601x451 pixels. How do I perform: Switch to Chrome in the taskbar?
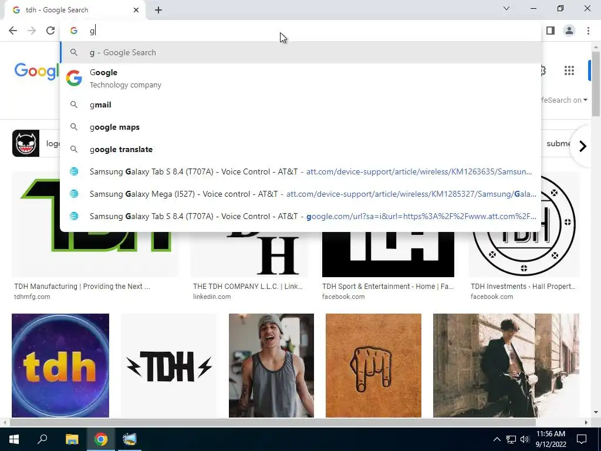click(x=101, y=439)
